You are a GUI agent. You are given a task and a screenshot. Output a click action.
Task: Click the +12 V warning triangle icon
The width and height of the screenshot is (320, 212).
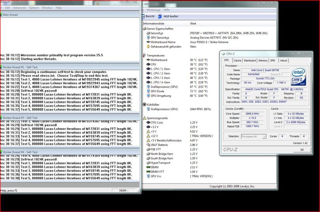tap(148, 136)
